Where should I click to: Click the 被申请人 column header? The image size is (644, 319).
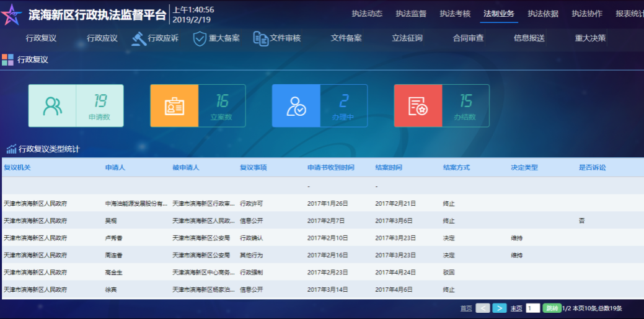click(186, 167)
